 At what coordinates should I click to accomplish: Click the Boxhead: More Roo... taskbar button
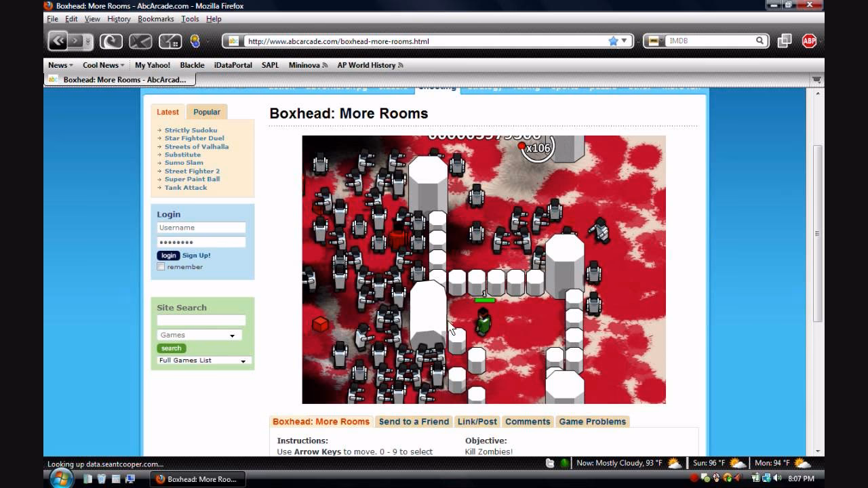197,479
